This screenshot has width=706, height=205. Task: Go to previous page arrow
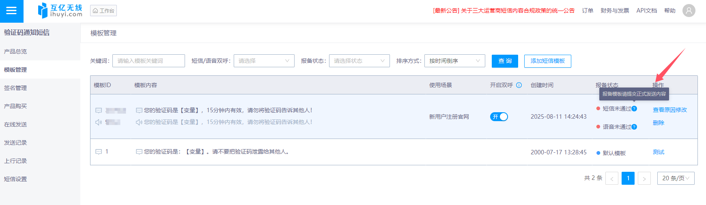[x=612, y=178]
